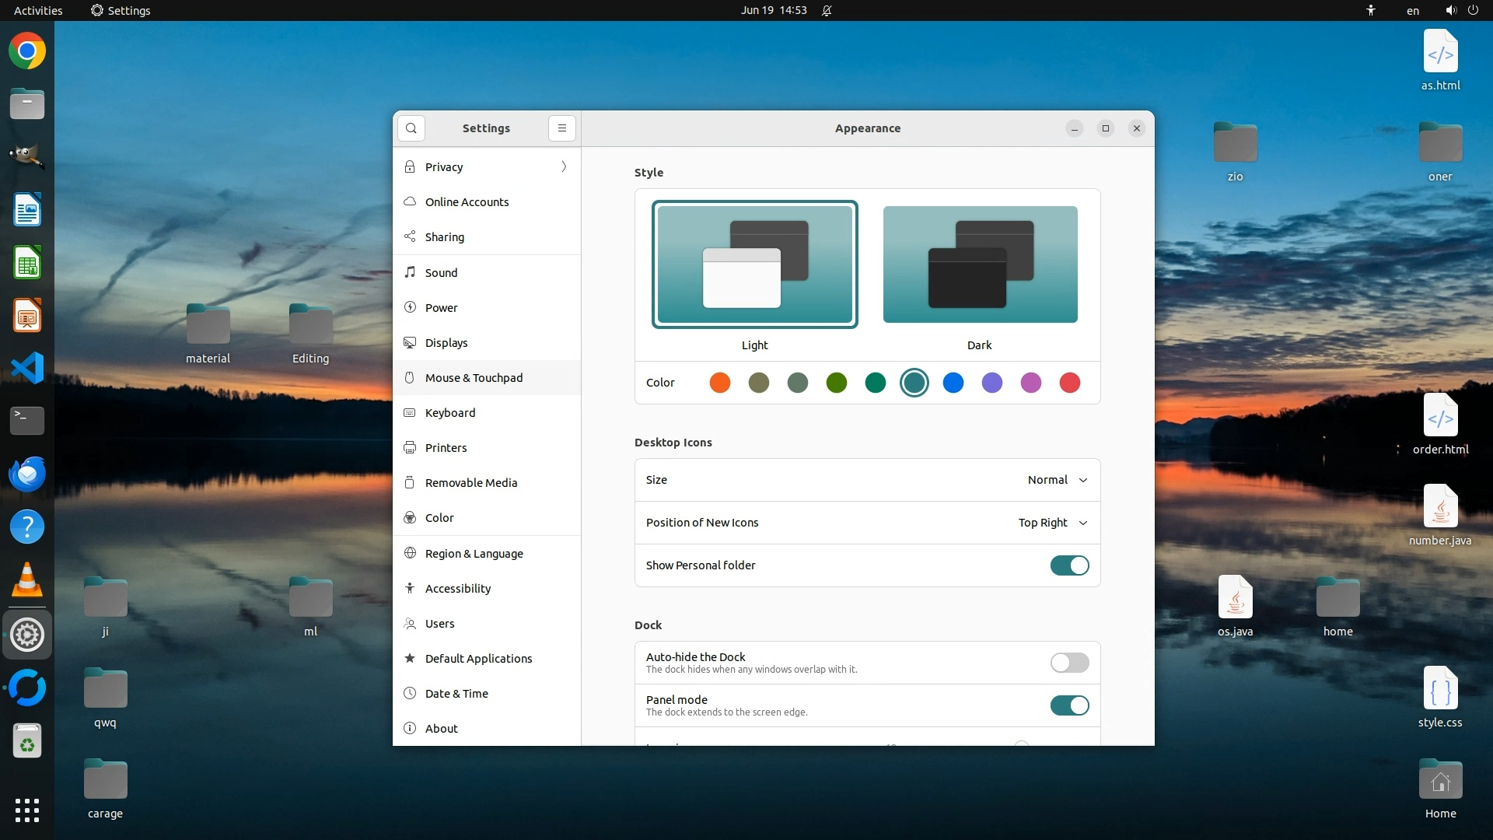
Task: Select the Dark style thumbnail
Action: click(x=980, y=264)
